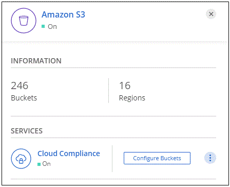Click the Regions label

coord(132,98)
